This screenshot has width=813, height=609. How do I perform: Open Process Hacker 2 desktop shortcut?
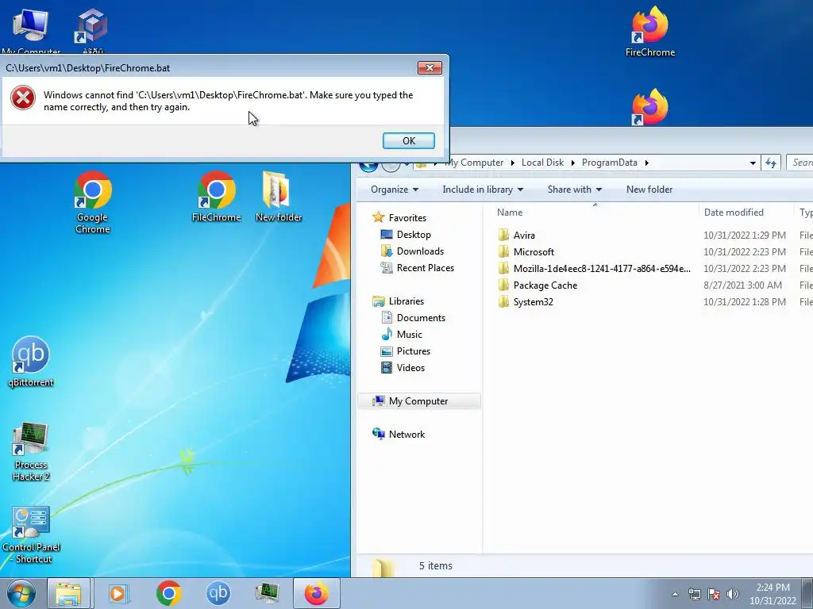(31, 452)
